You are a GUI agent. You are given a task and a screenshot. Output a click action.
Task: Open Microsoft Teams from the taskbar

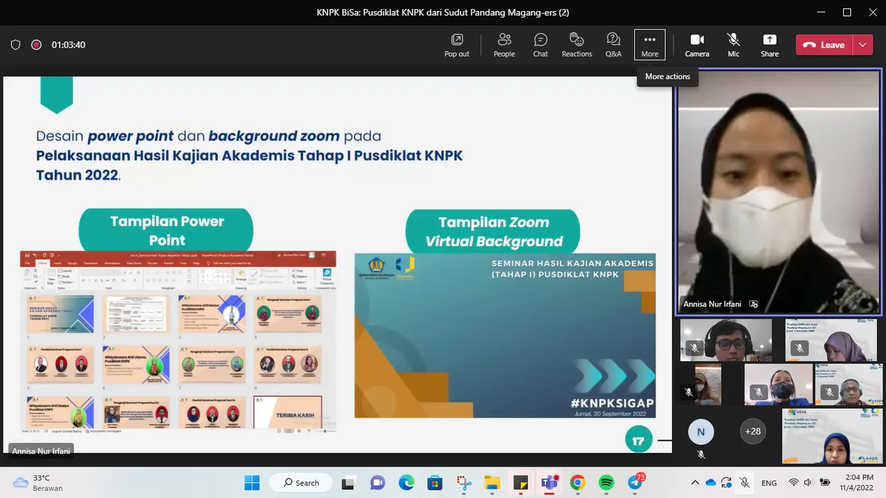click(549, 483)
